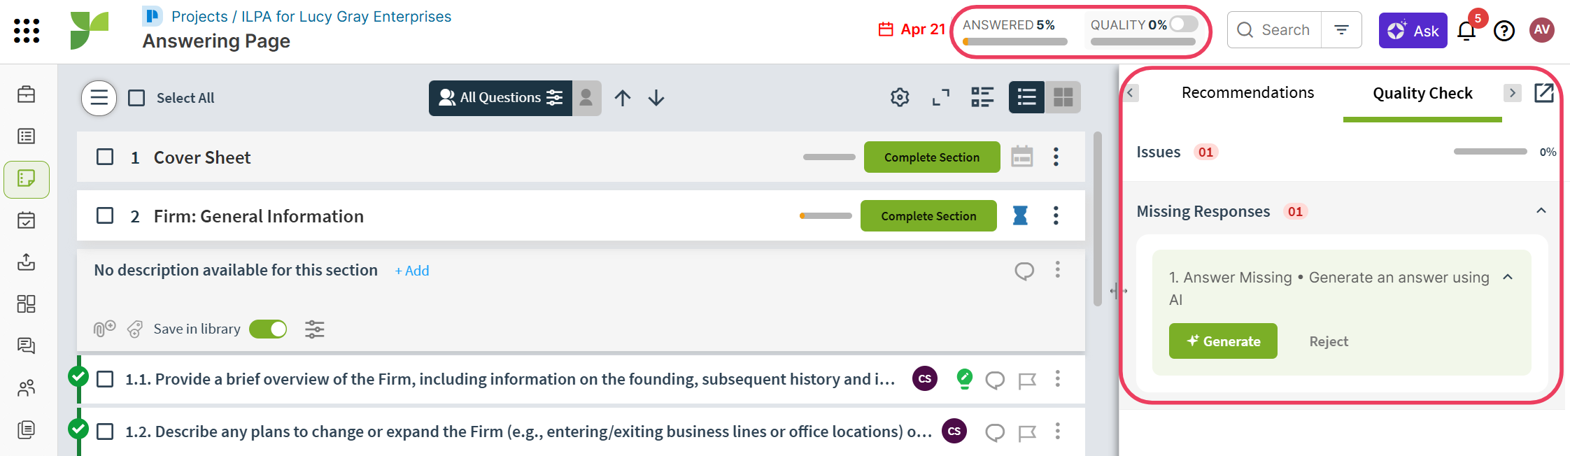Open Cover Sheet three-dot menu
Viewport: 1570px width, 456px height.
pyautogui.click(x=1056, y=157)
